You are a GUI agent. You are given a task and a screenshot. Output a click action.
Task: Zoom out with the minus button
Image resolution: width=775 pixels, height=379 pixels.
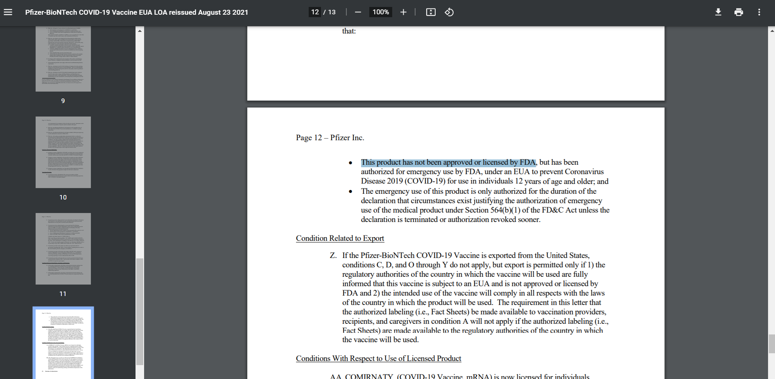coord(358,12)
